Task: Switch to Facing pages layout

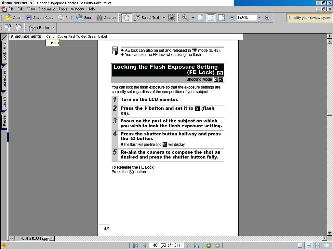Action: pos(326,245)
